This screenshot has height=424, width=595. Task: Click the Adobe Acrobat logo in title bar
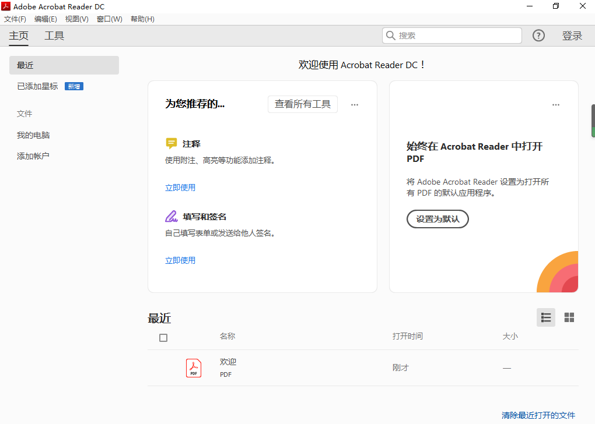click(6, 6)
